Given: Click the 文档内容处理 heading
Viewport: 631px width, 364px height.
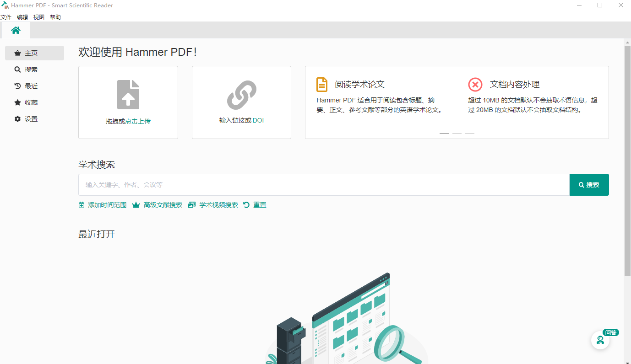Looking at the screenshot, I should coord(515,85).
